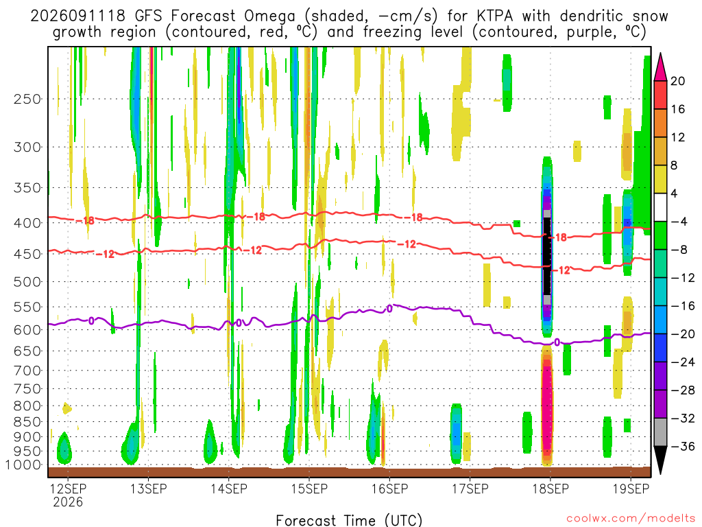
Task: Click the black intense omega core at 18SEP
Action: pos(546,257)
